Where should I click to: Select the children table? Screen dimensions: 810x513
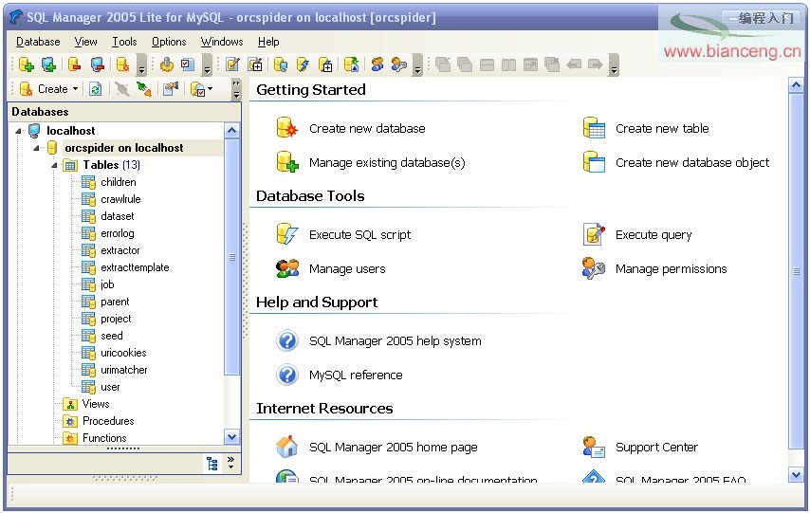click(119, 182)
